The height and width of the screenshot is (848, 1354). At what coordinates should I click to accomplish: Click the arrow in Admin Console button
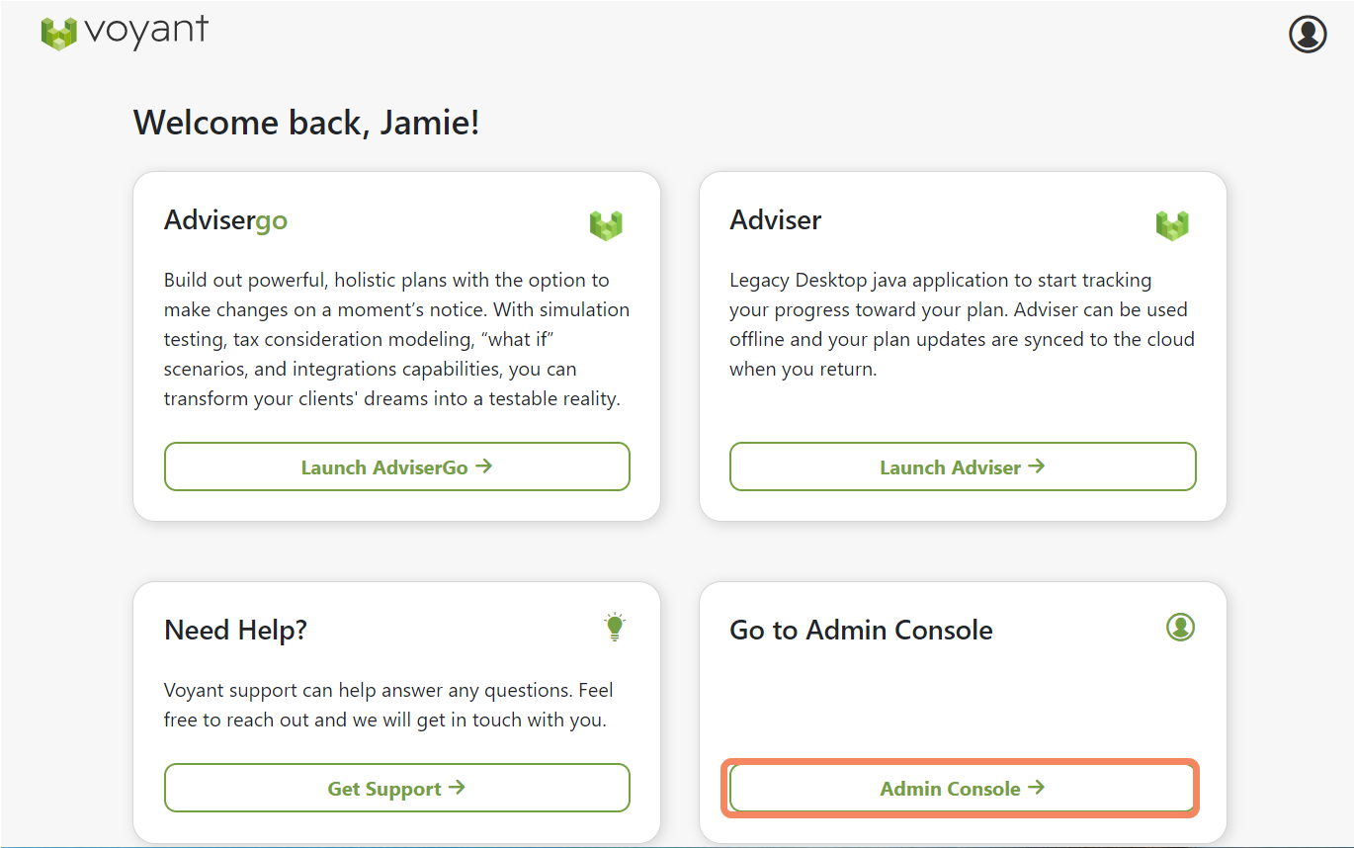click(x=1036, y=788)
